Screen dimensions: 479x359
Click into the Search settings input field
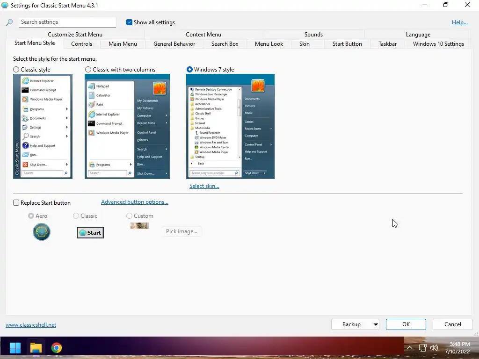coord(67,22)
